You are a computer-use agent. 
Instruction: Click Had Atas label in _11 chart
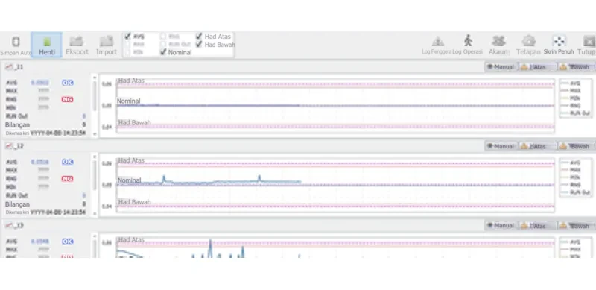point(131,81)
